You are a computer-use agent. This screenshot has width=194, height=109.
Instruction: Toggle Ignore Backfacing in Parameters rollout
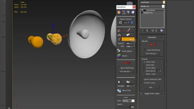coord(145,50)
